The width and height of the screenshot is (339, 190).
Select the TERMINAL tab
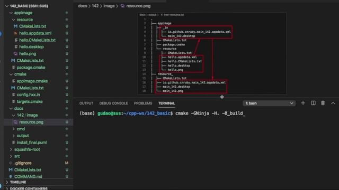point(166,103)
